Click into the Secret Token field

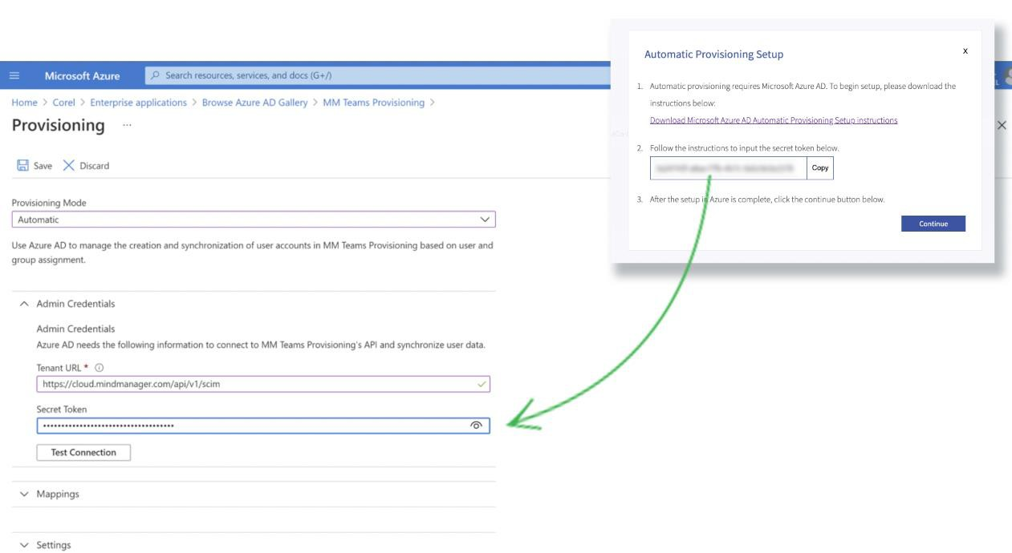[263, 426]
